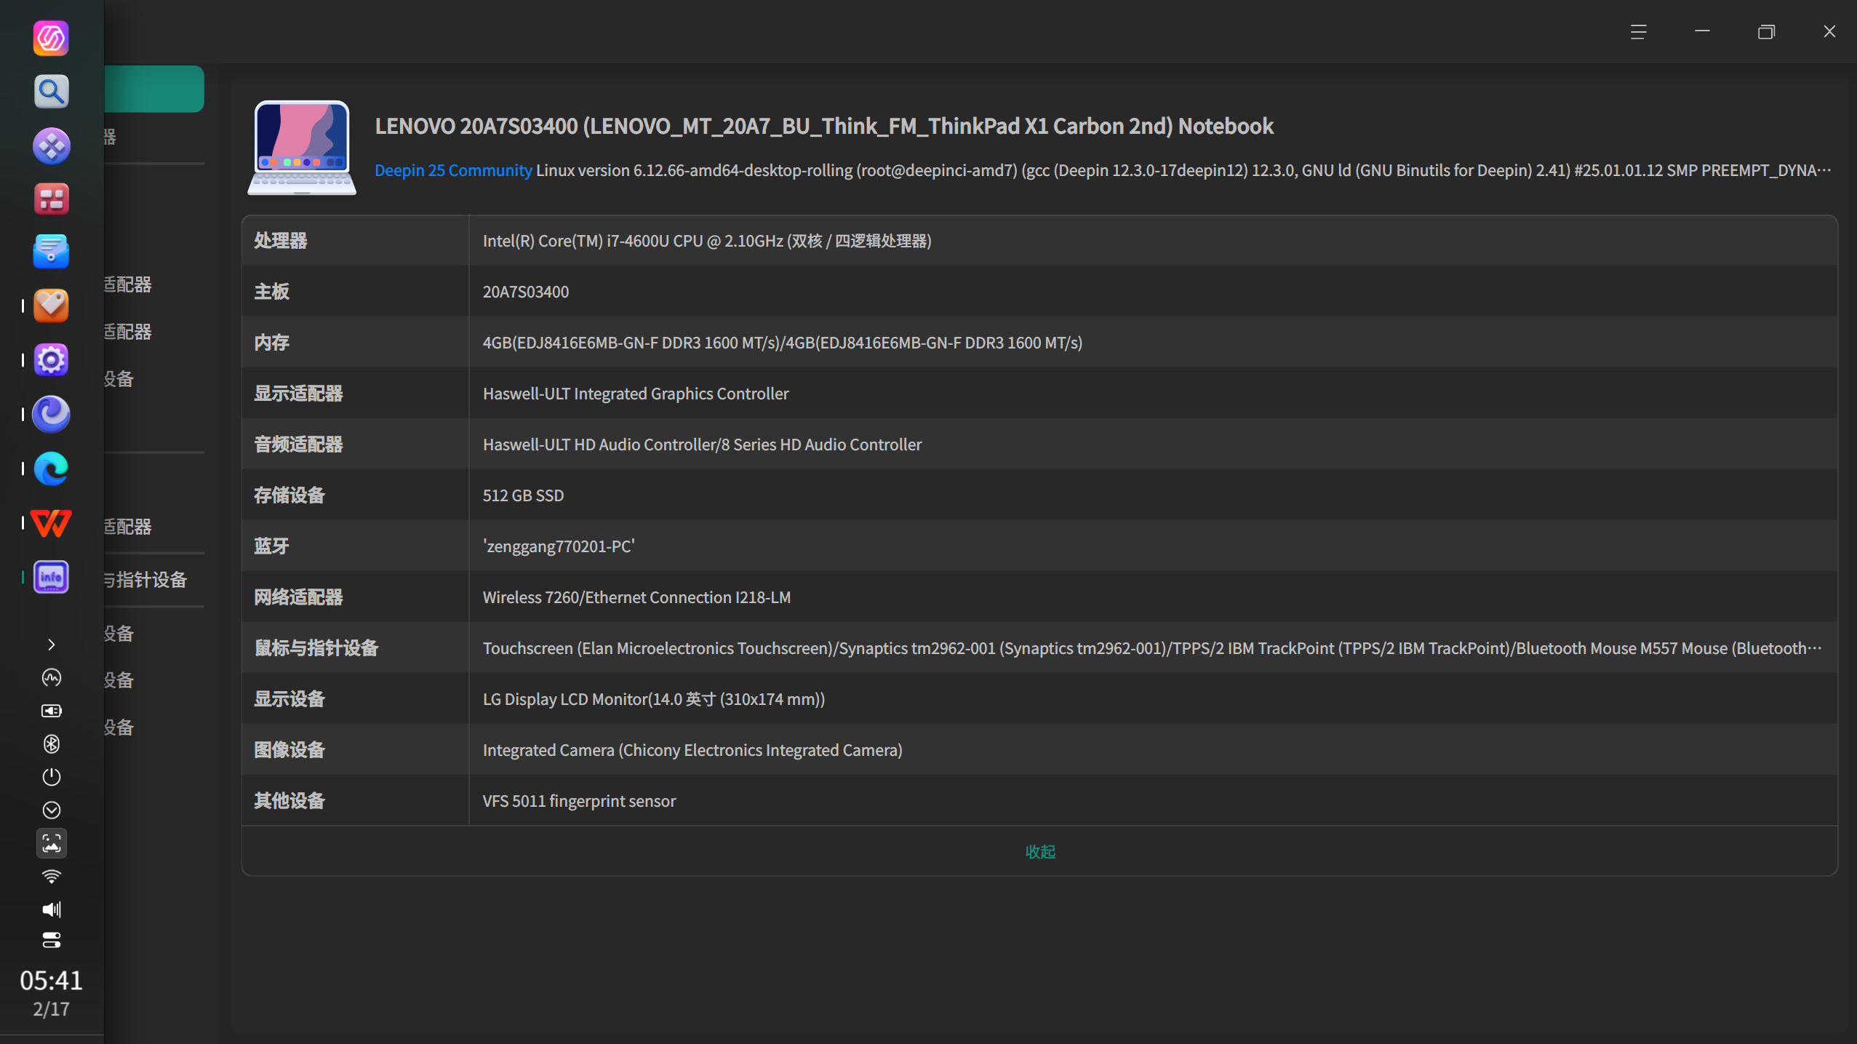1857x1044 pixels.
Task: Click the circled down-arrow tray icon
Action: [51, 810]
